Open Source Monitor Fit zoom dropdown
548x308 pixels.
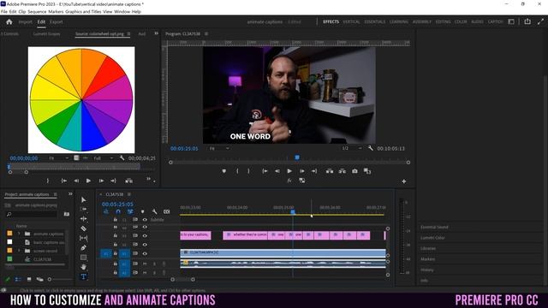coord(58,158)
